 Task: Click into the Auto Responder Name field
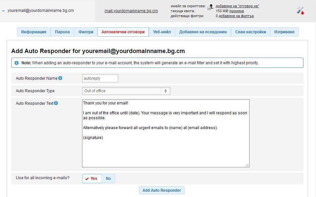pos(100,78)
